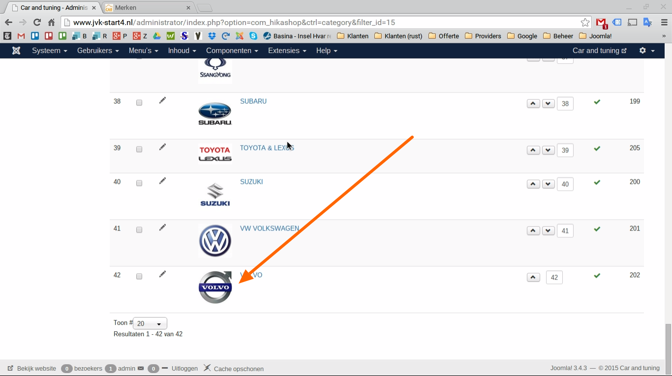Expand the Inhoud menu
The width and height of the screenshot is (672, 376).
tap(182, 51)
